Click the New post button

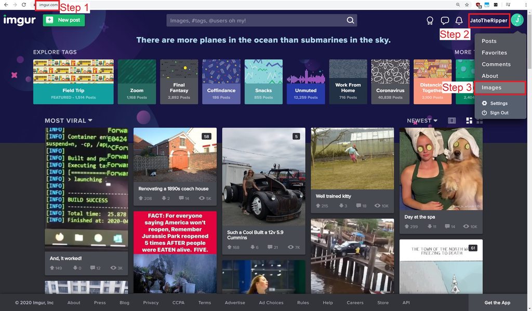coord(64,20)
